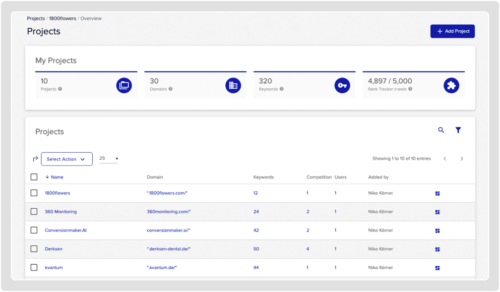Check the 360 Monitoring row checkbox
This screenshot has height=292, width=500.
34,212
